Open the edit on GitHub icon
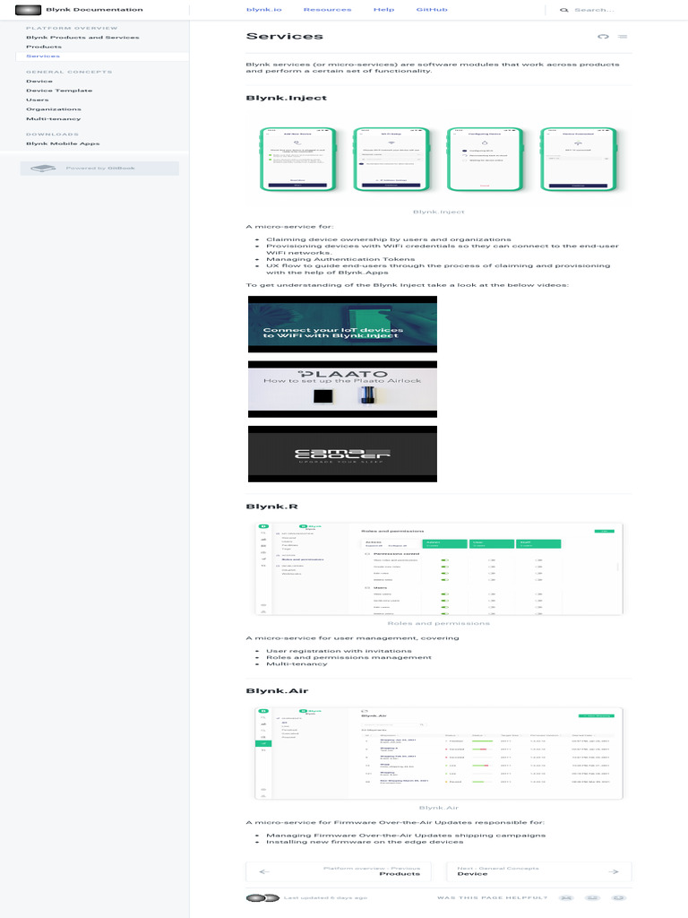Viewport: 688px width, 918px height. 603,36
